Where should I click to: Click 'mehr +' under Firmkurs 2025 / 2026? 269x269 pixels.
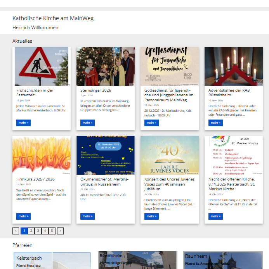[x=23, y=216]
